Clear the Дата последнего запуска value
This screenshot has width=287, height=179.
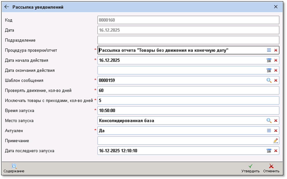pyautogui.click(x=276, y=151)
